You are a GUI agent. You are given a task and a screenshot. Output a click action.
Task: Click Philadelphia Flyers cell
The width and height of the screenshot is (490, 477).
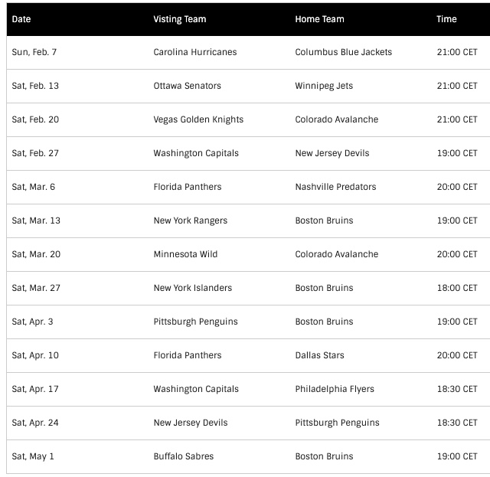pos(335,389)
